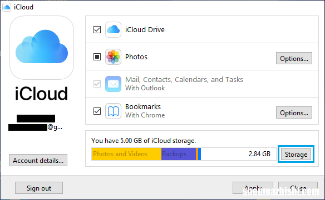Click the Mail envelope icon
The height and width of the screenshot is (200, 325).
(113, 84)
